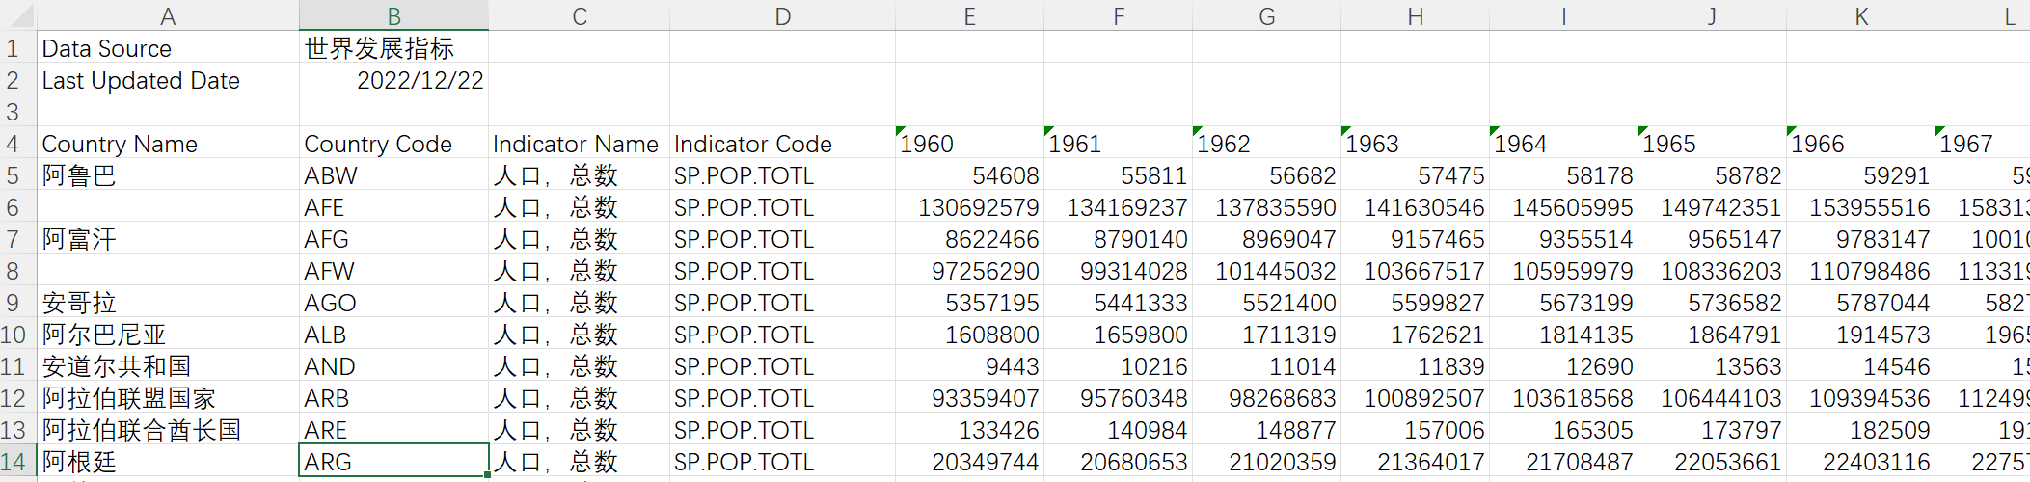Click the 1961 year header cell
The height and width of the screenshot is (482, 2030).
(1118, 144)
